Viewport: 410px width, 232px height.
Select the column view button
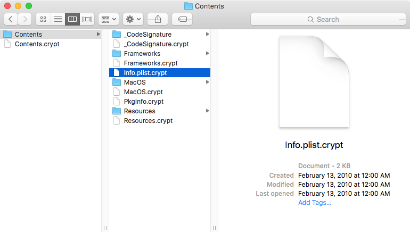click(x=72, y=19)
